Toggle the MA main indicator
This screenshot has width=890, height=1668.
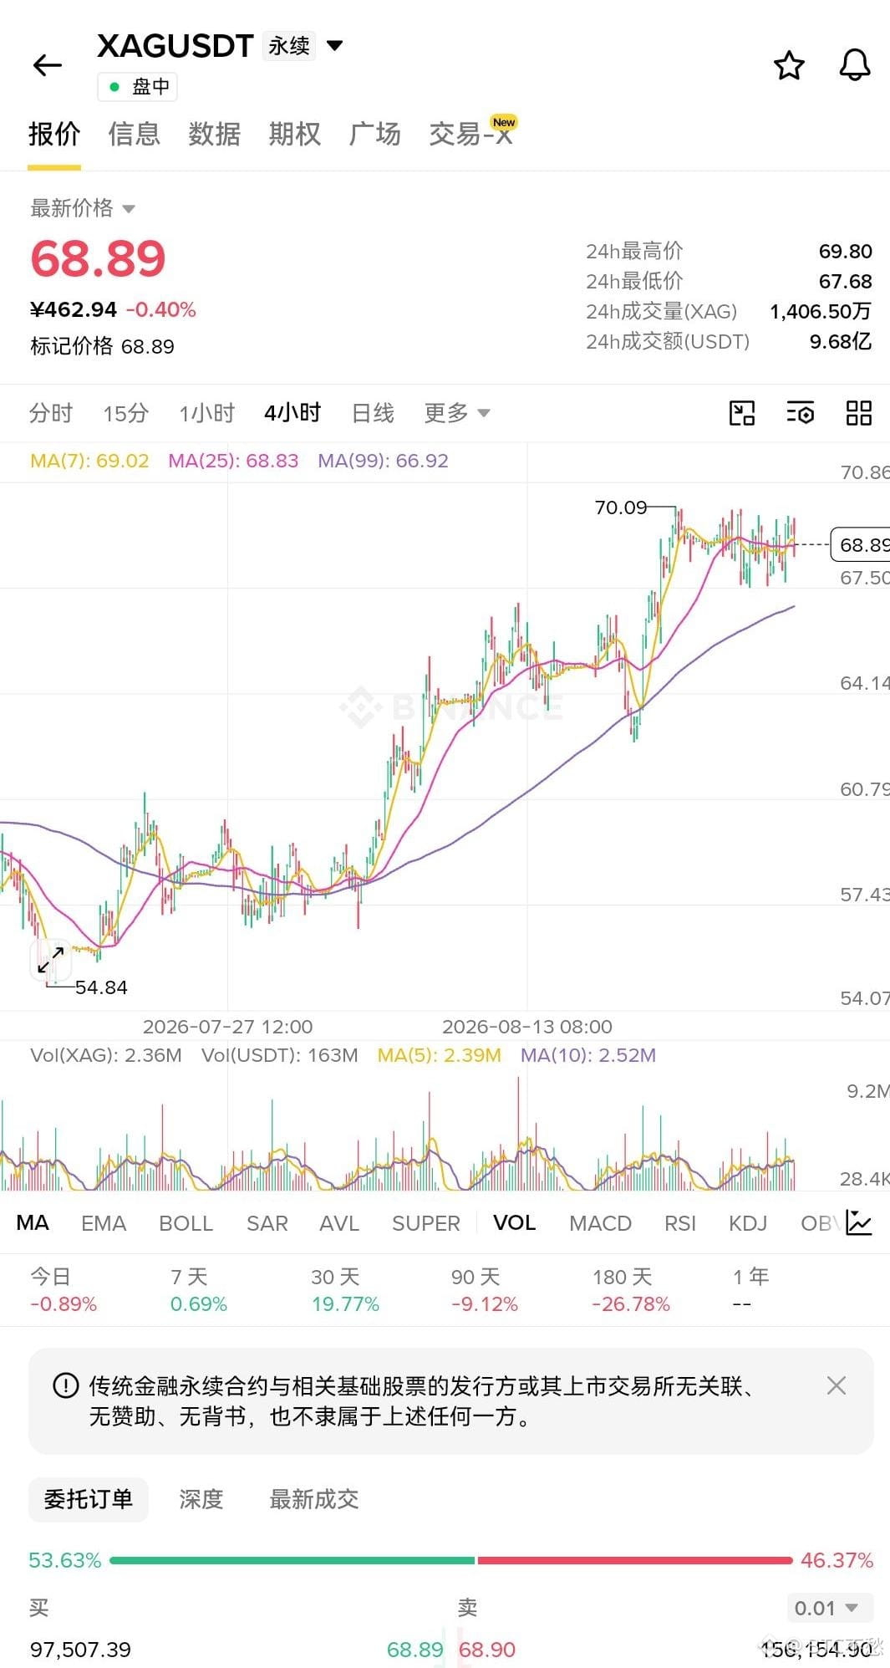pos(33,1223)
